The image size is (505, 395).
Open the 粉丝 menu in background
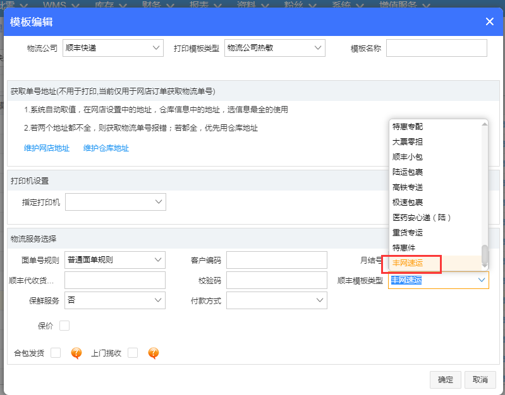(300, 4)
